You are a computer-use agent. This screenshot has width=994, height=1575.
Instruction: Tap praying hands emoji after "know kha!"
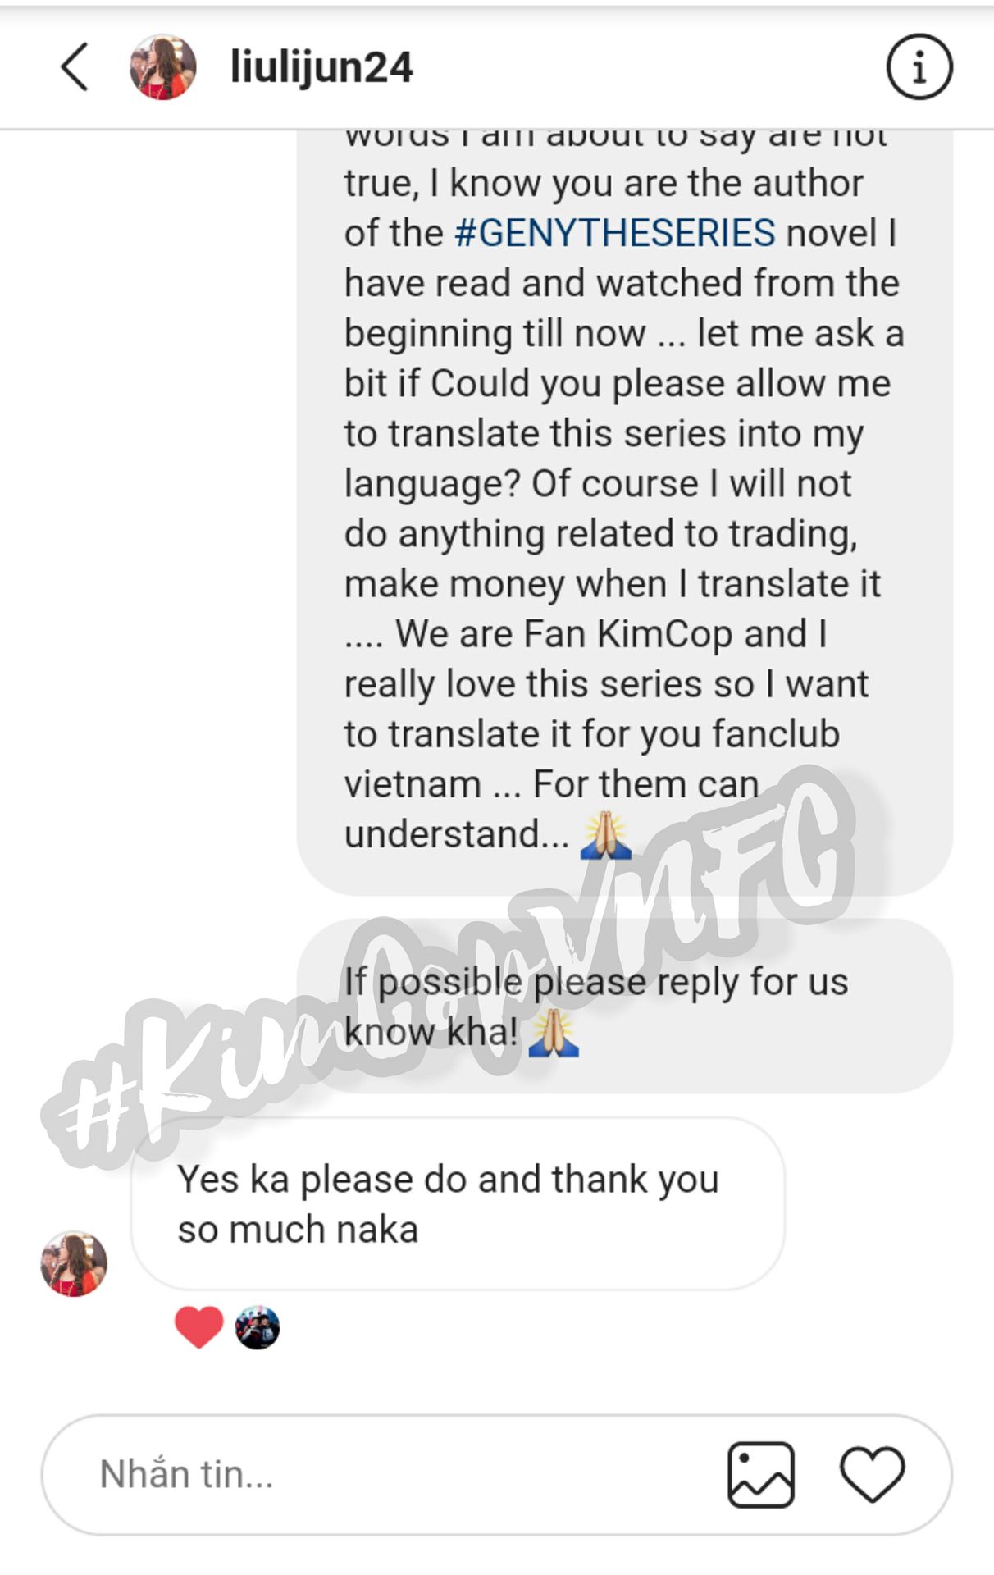(553, 1033)
